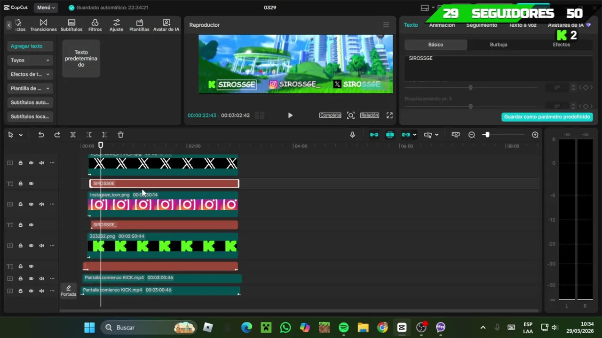602x338 pixels.
Task: Click the Relación aspect ratio button
Action: coord(370,115)
